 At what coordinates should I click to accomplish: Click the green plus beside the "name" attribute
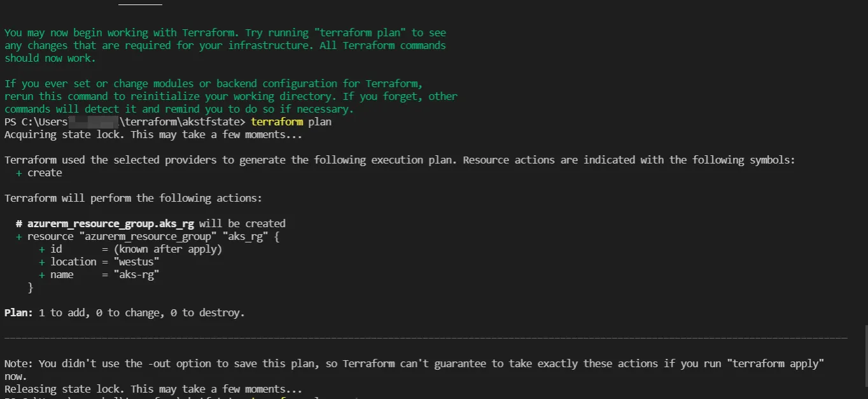42,274
